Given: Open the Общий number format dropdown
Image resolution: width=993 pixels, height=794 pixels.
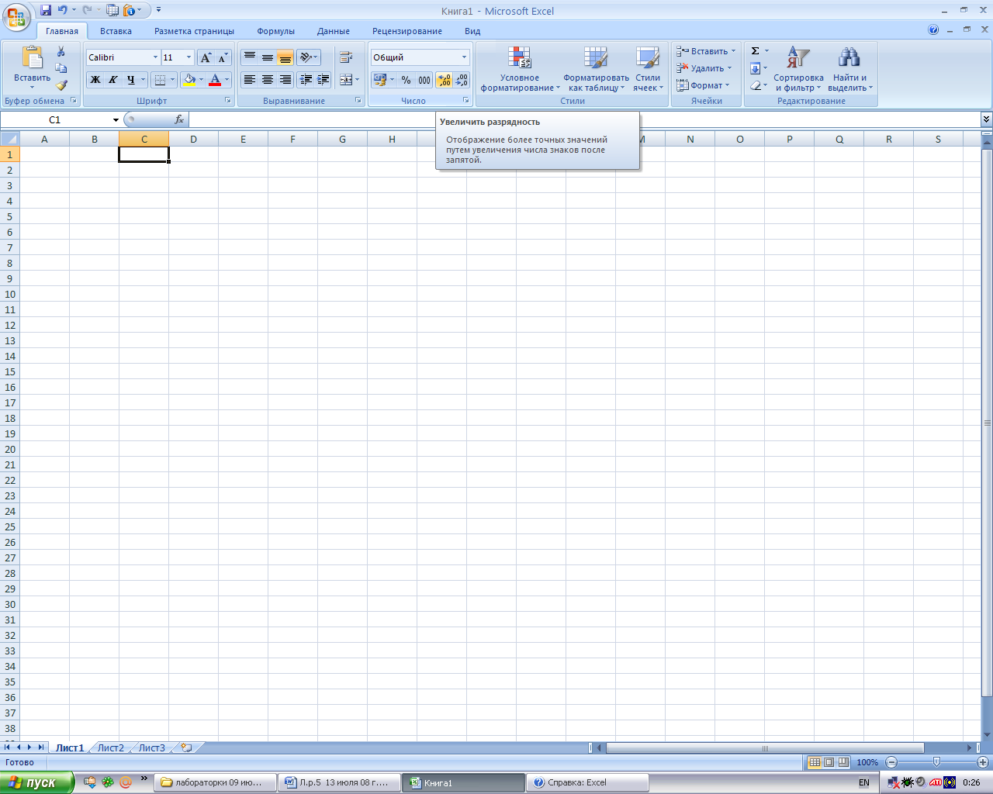Looking at the screenshot, I should (465, 57).
